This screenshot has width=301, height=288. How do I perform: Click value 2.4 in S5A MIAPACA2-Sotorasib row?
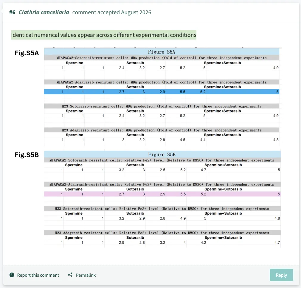pyautogui.click(x=122, y=68)
